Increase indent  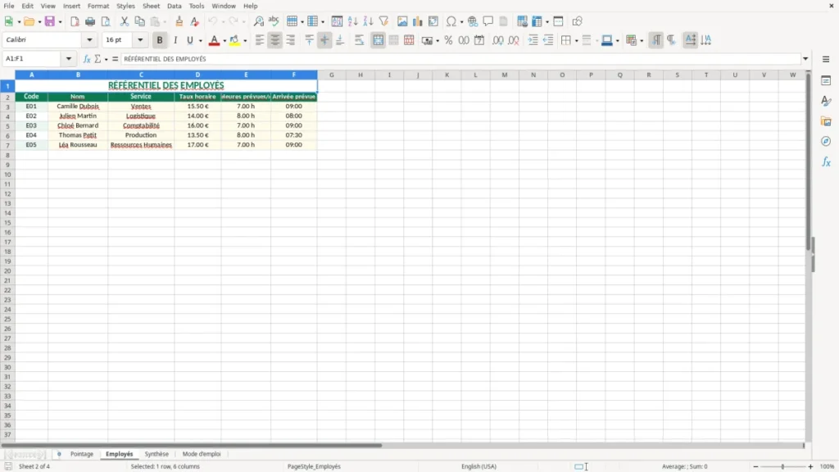[x=533, y=40]
